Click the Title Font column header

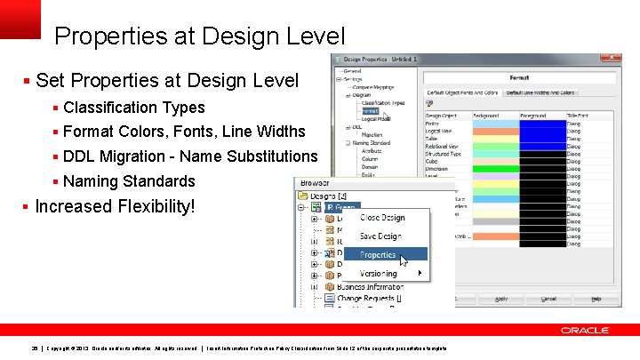tap(590, 116)
